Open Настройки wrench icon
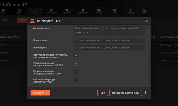 tap(131, 10)
